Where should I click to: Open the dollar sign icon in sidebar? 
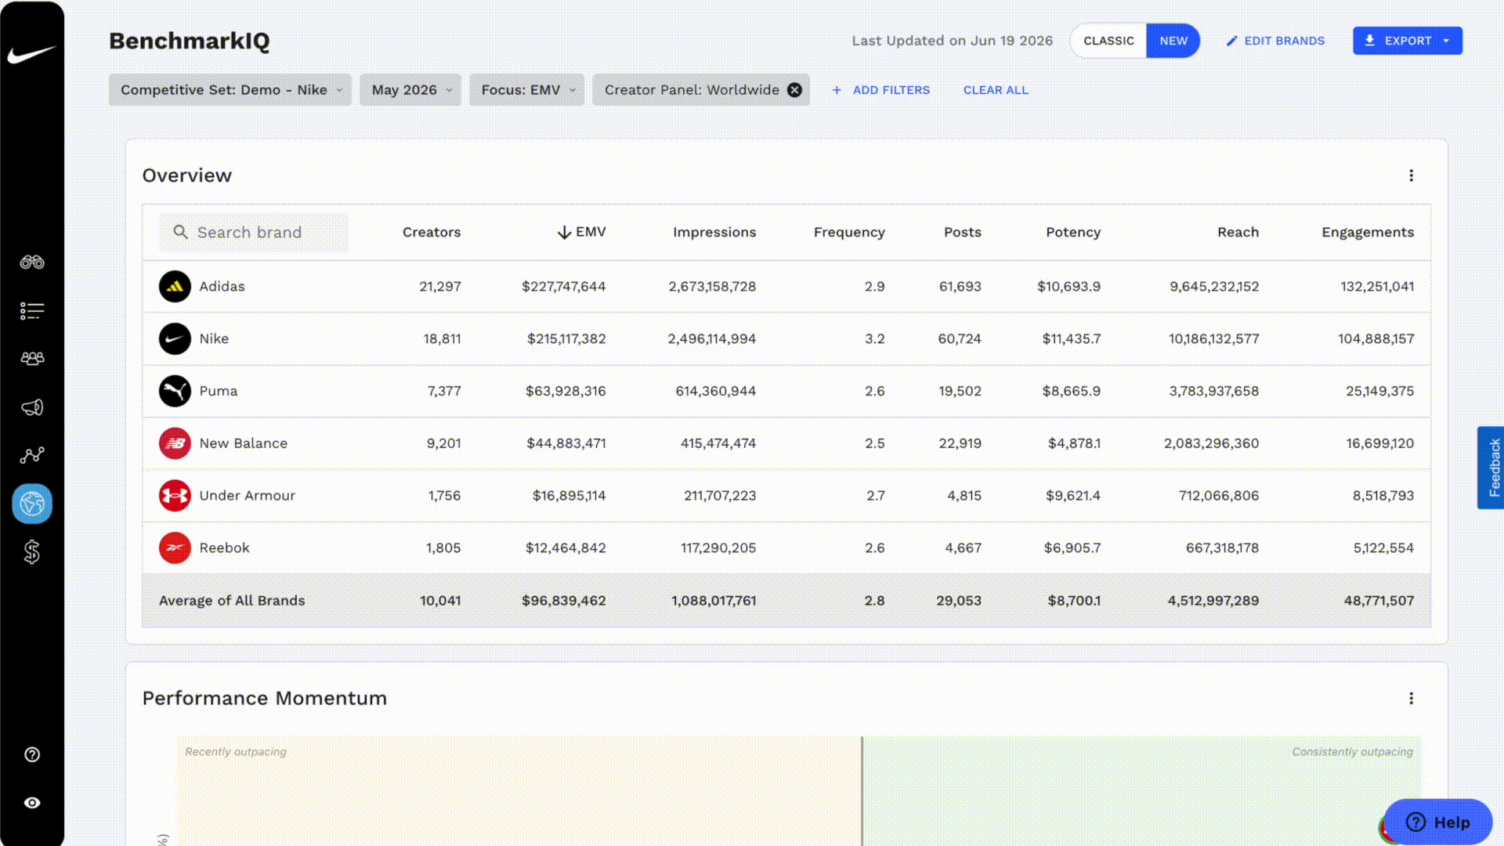tap(32, 552)
